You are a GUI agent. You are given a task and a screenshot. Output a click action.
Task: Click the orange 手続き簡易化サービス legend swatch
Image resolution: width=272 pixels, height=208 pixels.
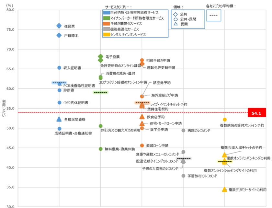(x=107, y=24)
